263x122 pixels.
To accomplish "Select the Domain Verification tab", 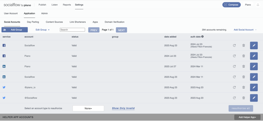I will 115,22.
